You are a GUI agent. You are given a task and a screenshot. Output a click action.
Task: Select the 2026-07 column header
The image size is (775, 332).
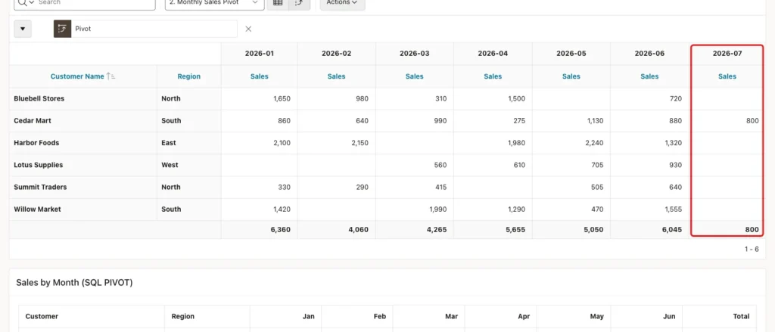(727, 54)
